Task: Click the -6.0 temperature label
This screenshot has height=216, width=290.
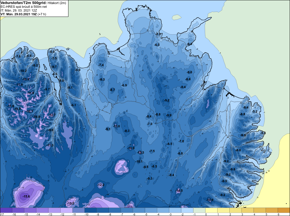Action: pyautogui.click(x=52, y=52)
